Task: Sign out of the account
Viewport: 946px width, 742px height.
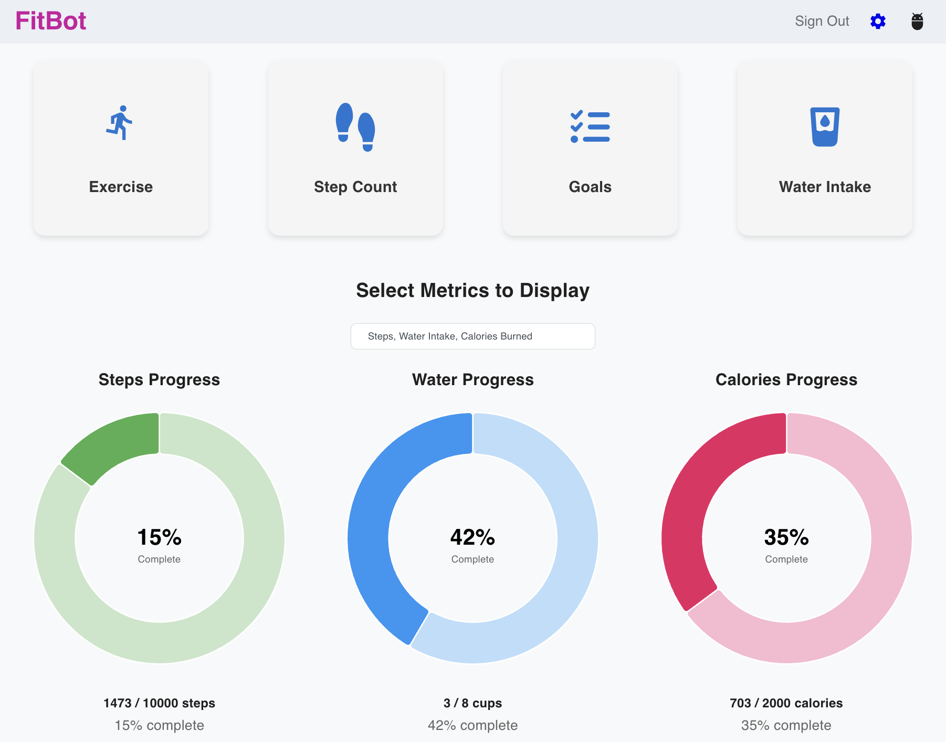Action: pos(822,21)
